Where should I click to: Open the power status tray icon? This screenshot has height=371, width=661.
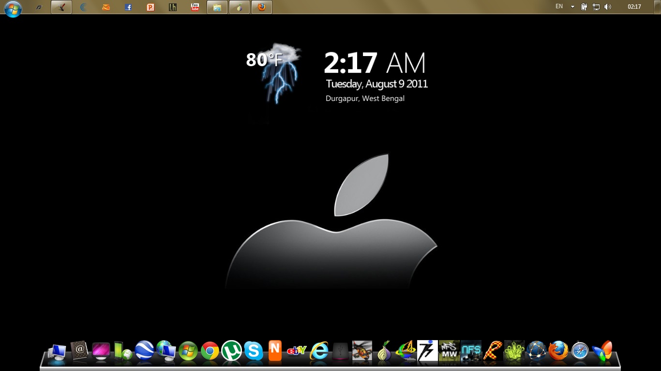[x=585, y=7]
